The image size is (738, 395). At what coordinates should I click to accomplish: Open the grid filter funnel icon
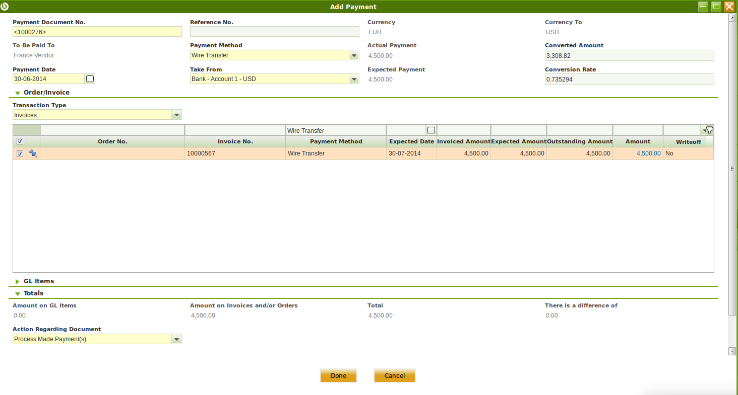[708, 130]
